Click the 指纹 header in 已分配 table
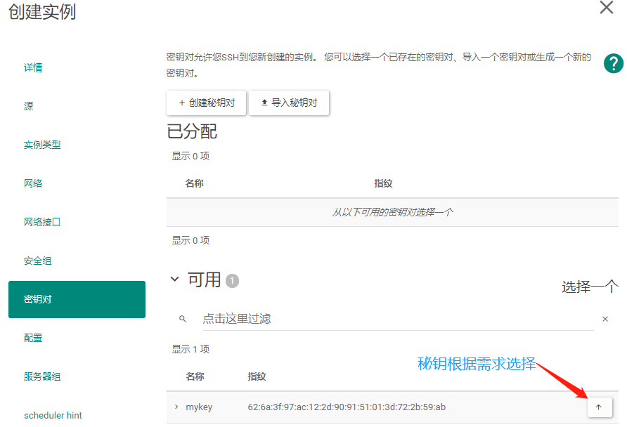The image size is (627, 427). [x=383, y=183]
